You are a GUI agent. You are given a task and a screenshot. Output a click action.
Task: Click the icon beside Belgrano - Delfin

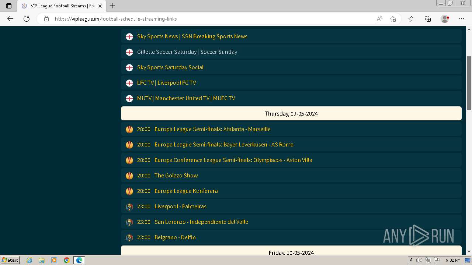pos(129,237)
